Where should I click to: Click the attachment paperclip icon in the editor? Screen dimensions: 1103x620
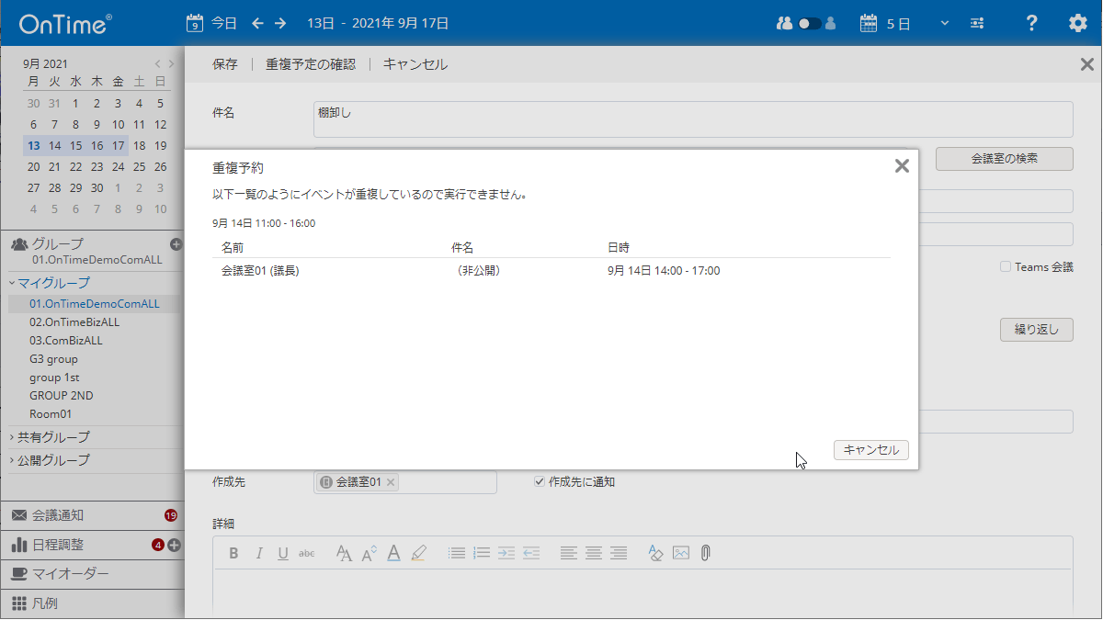(x=704, y=552)
